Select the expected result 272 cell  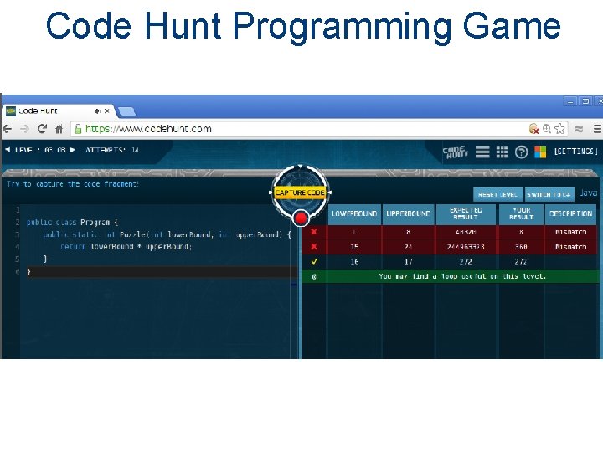click(466, 262)
